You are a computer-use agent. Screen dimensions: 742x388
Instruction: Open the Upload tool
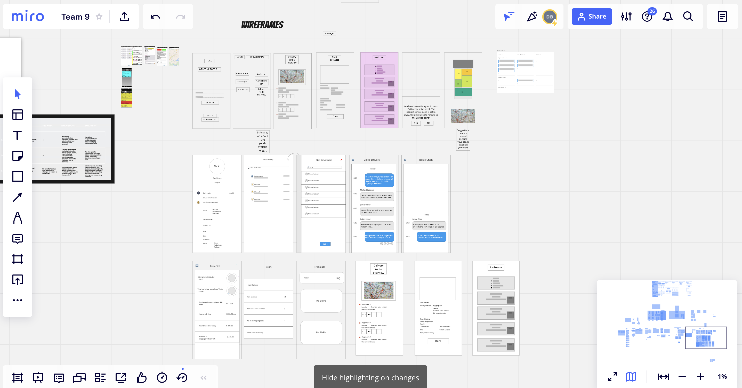18,280
